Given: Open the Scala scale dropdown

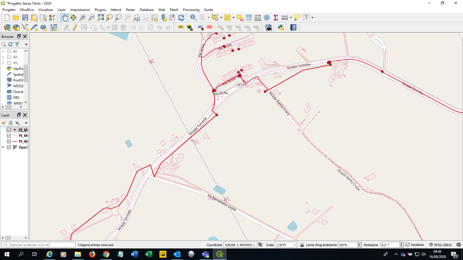Looking at the screenshot, I should [295, 245].
